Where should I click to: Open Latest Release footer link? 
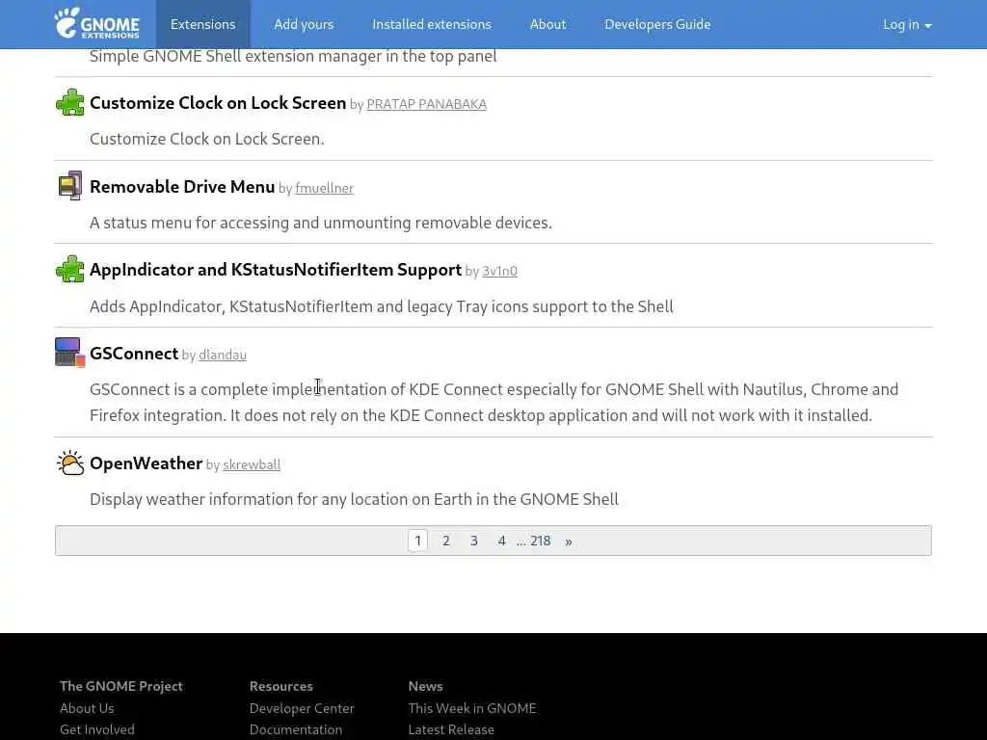coord(451,729)
